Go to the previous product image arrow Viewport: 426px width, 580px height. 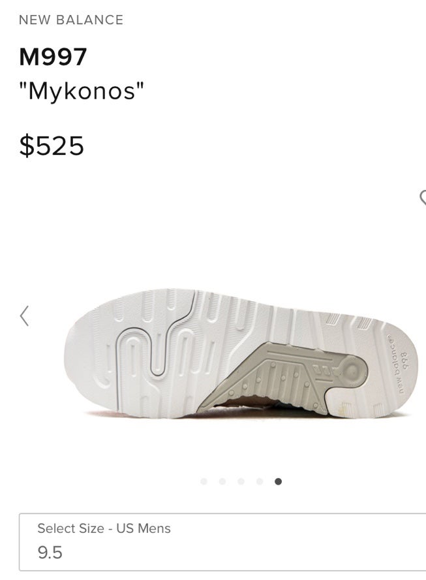pos(24,316)
